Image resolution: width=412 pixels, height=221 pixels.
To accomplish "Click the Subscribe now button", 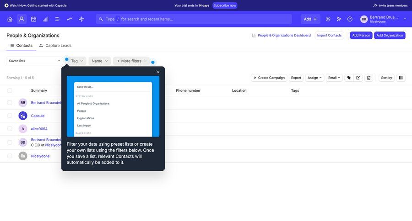I will click(x=225, y=5).
